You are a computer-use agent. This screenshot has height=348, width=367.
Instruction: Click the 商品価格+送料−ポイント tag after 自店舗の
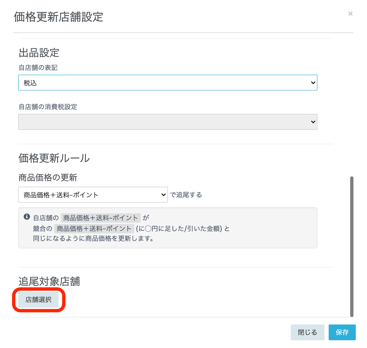point(101,218)
